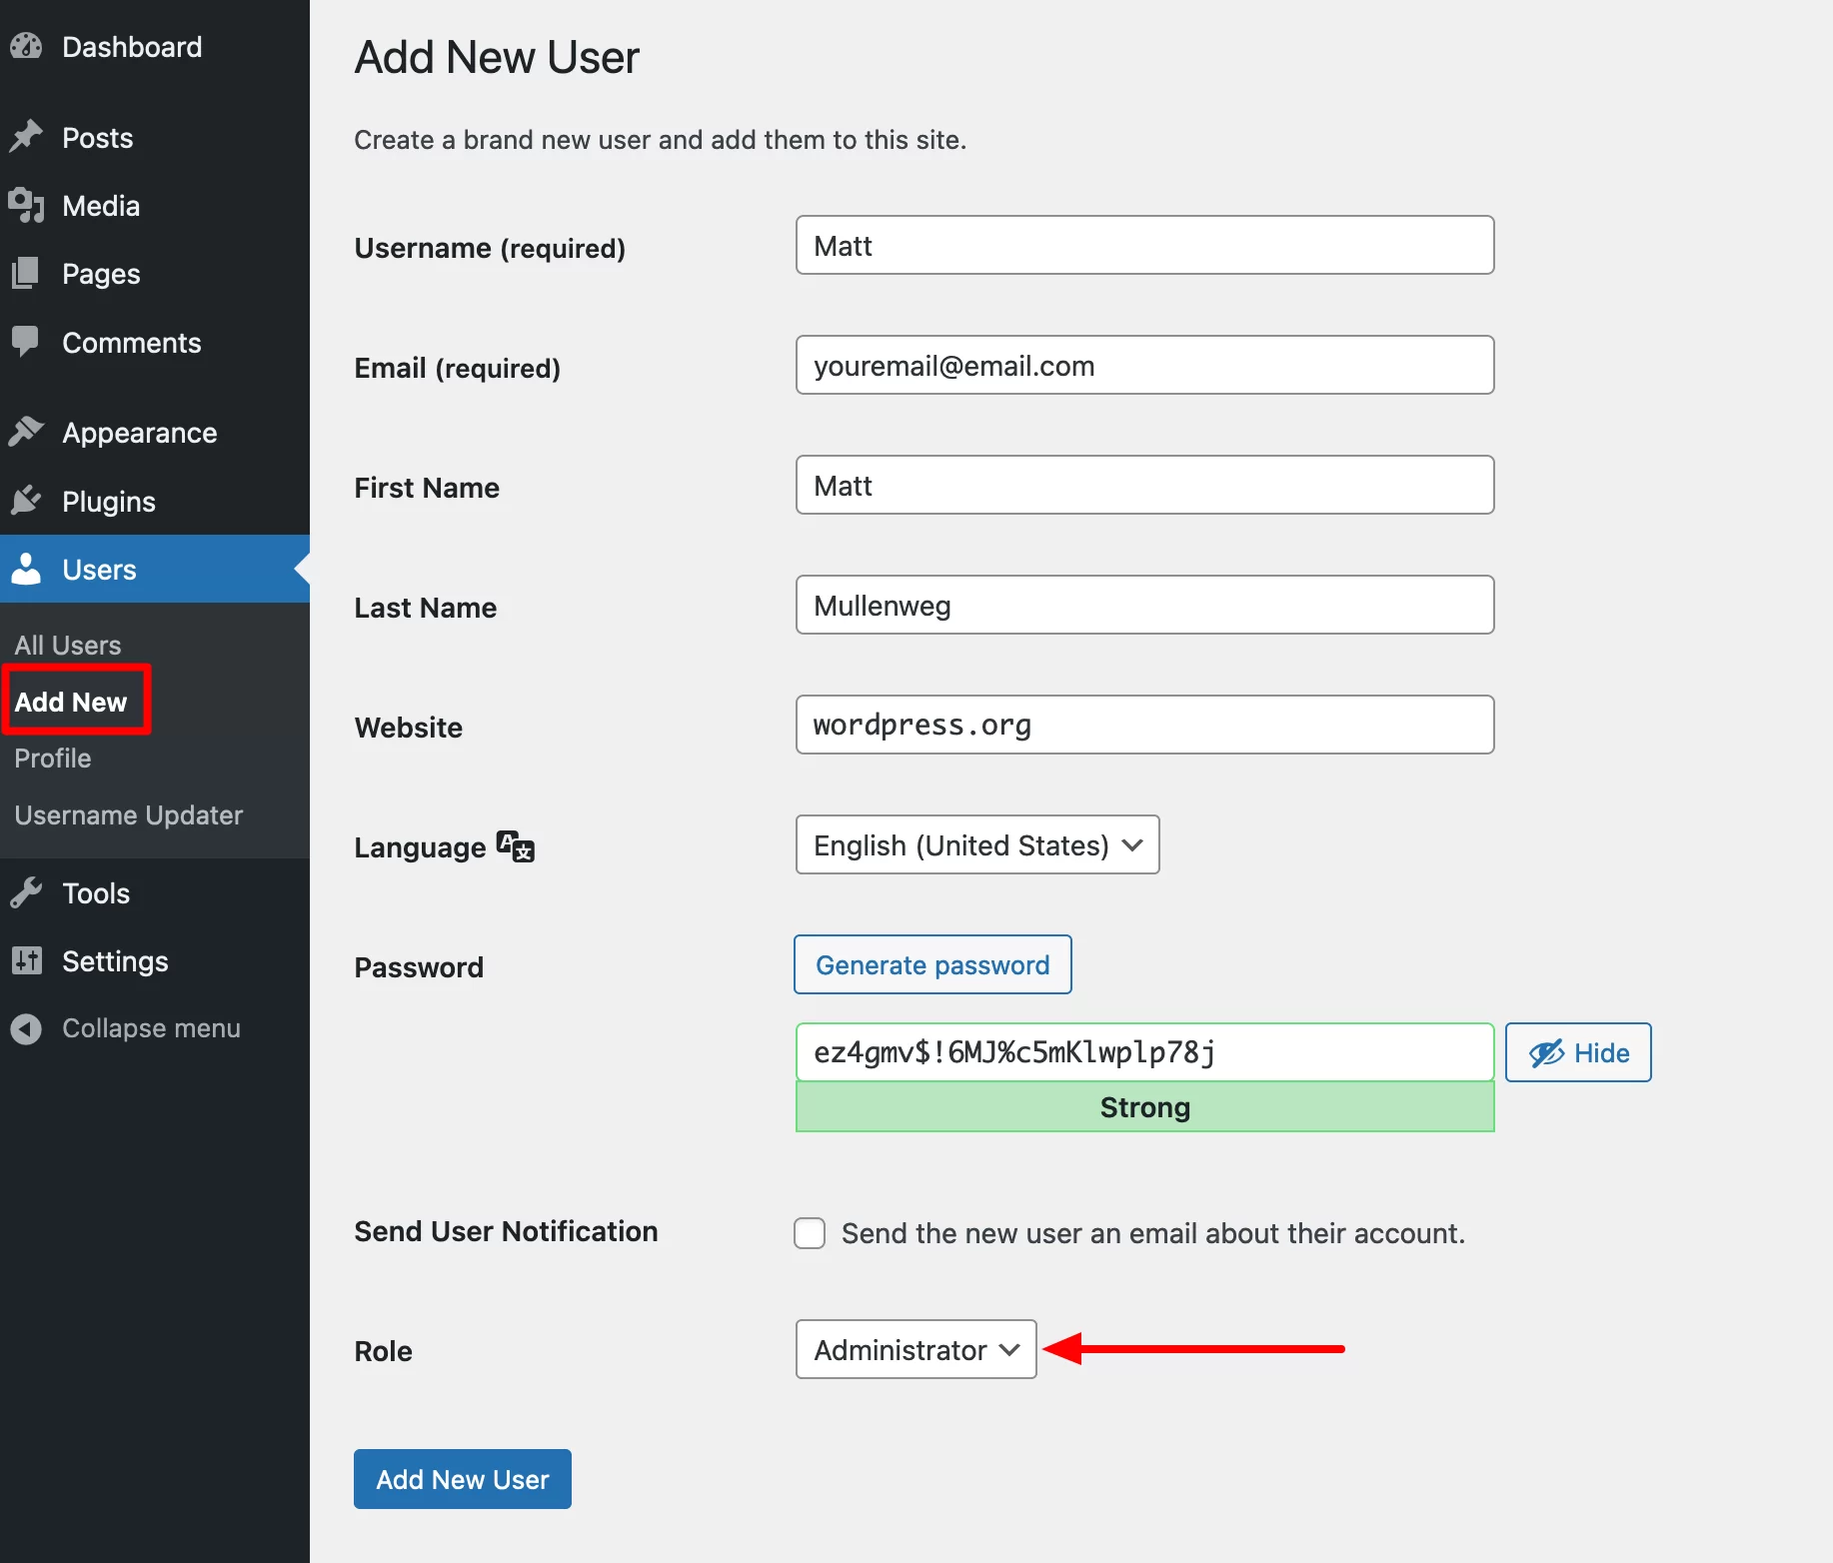The image size is (1833, 1563).
Task: Click Generate password button
Action: [932, 964]
